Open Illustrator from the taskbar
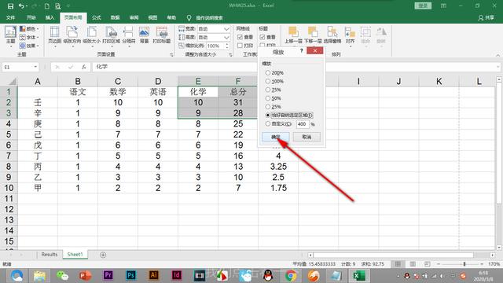 click(x=153, y=275)
